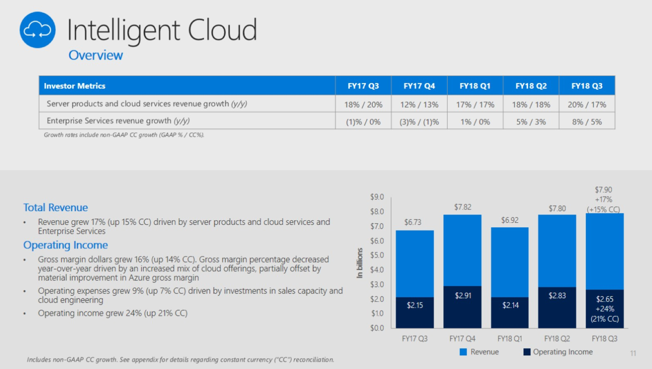Screen dimensions: 652x369
Task: Click the 'FY18 Q1' chart axis label
Action: 510,339
